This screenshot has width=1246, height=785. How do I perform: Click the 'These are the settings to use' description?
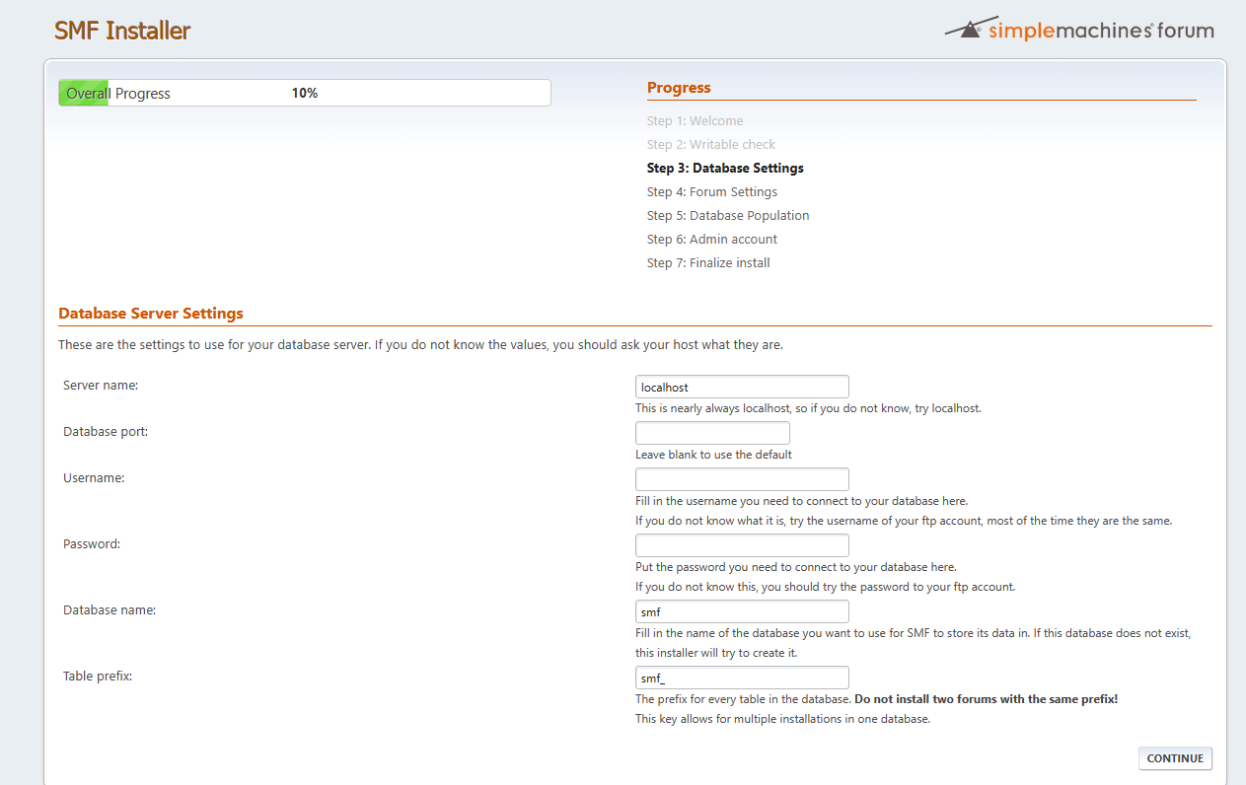click(420, 346)
